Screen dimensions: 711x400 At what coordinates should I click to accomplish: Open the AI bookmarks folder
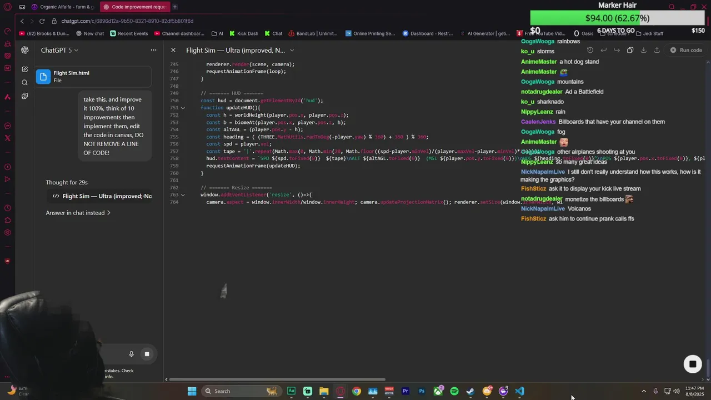click(x=217, y=33)
